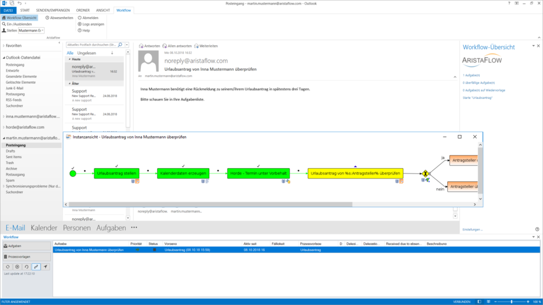Open the Stellen Mustermann dropdown
The height and width of the screenshot is (305, 543).
[x=42, y=30]
